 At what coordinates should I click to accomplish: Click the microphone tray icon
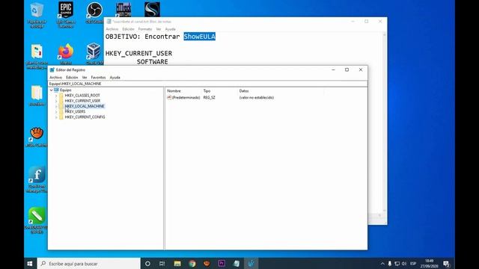(389, 264)
